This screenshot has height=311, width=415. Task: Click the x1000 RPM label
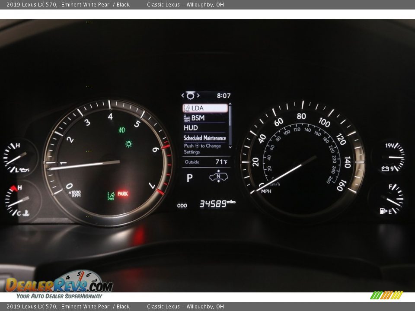click(75, 194)
